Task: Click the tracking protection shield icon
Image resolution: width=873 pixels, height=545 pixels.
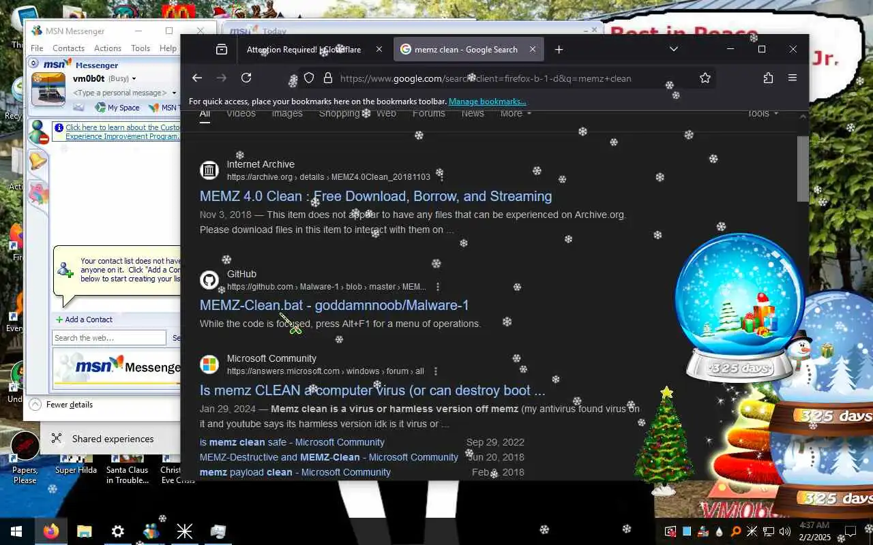Action: [309, 78]
